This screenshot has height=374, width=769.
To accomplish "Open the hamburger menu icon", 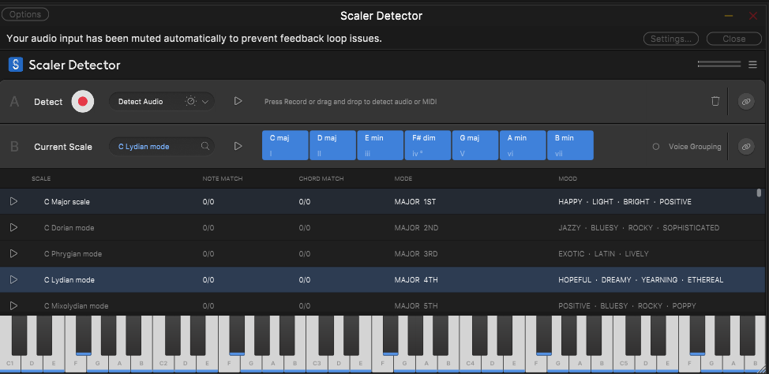I will [x=752, y=65].
